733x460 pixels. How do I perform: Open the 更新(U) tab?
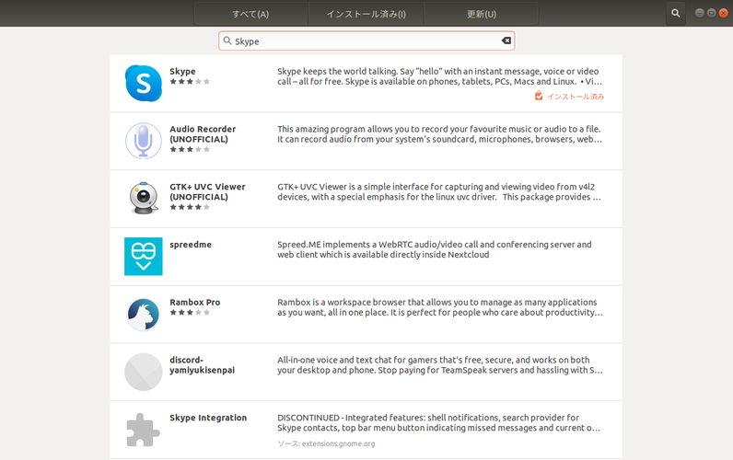(x=481, y=14)
